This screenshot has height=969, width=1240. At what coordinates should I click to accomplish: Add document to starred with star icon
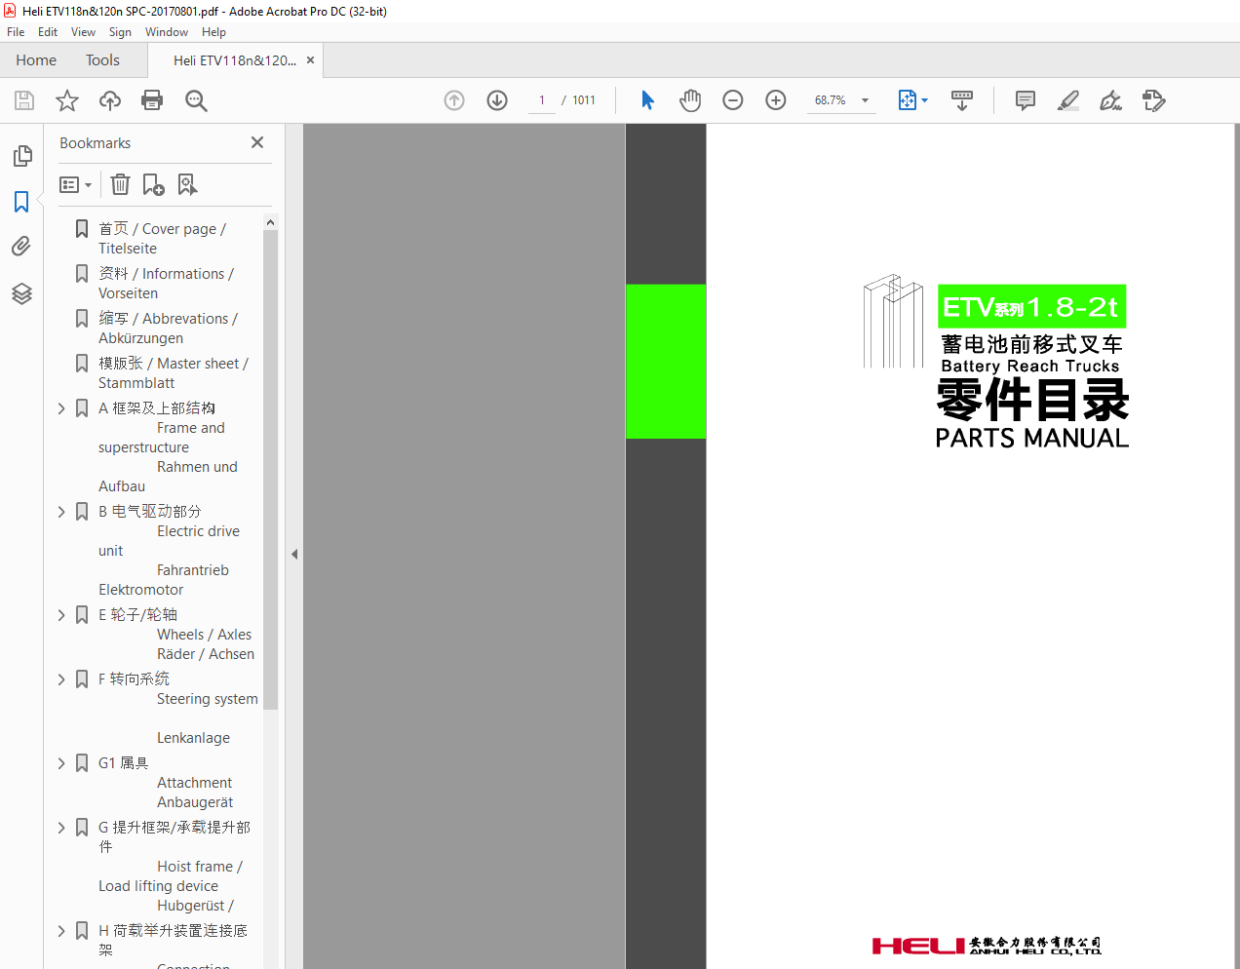67,100
